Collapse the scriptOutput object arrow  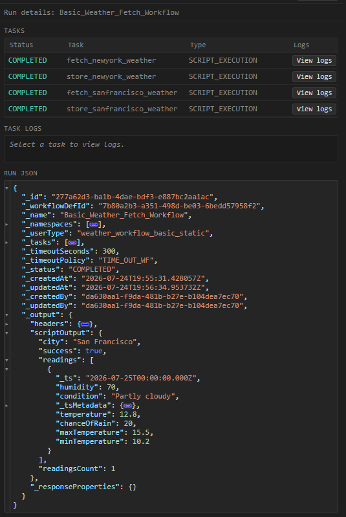pyautogui.click(x=6, y=333)
